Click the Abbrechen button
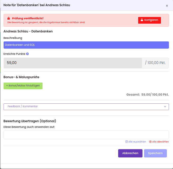Screen dimensions: 173x169 pyautogui.click(x=130, y=153)
